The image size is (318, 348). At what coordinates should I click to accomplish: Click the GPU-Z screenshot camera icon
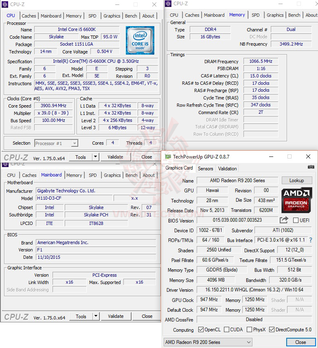[311, 167]
